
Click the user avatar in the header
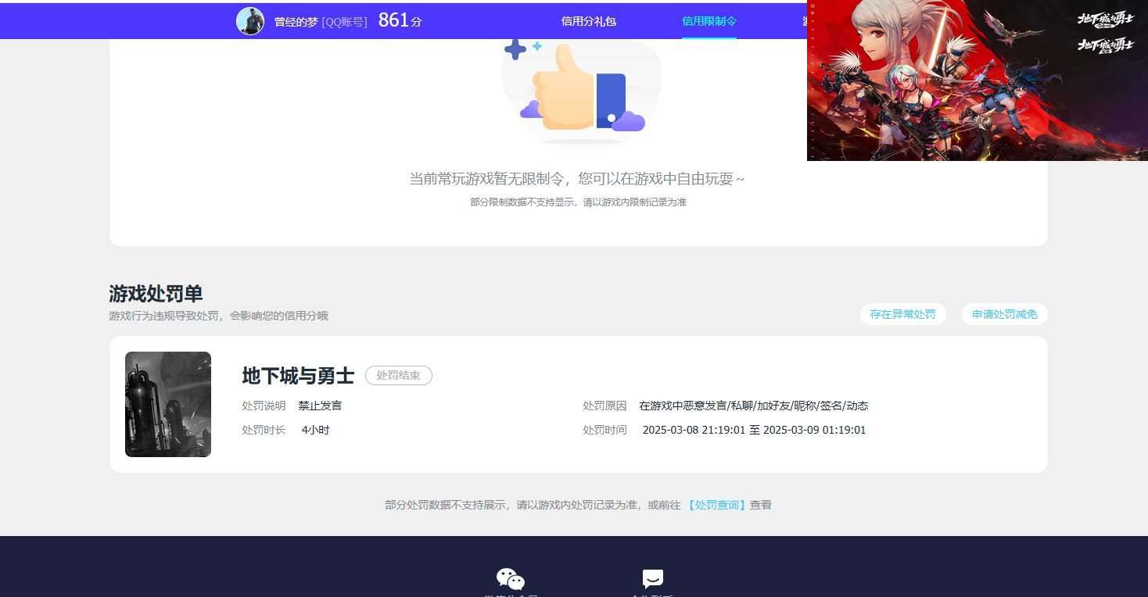[250, 21]
